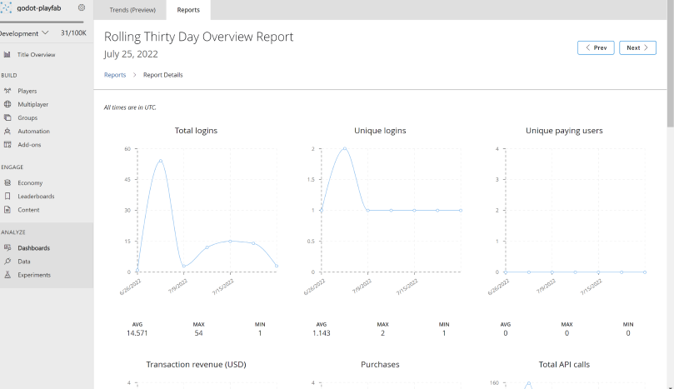The image size is (674, 389).
Task: Go to the next report with Next
Action: pyautogui.click(x=637, y=47)
